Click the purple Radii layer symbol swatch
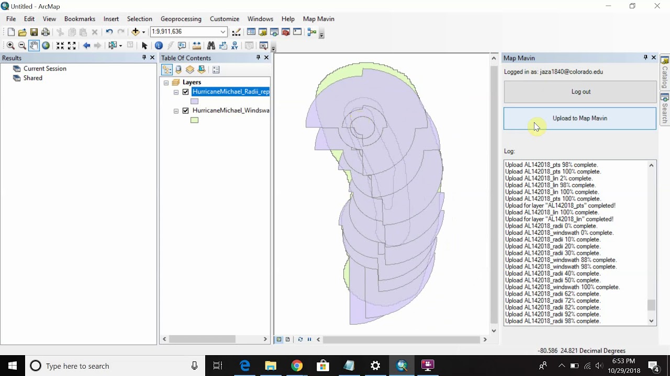 (195, 101)
